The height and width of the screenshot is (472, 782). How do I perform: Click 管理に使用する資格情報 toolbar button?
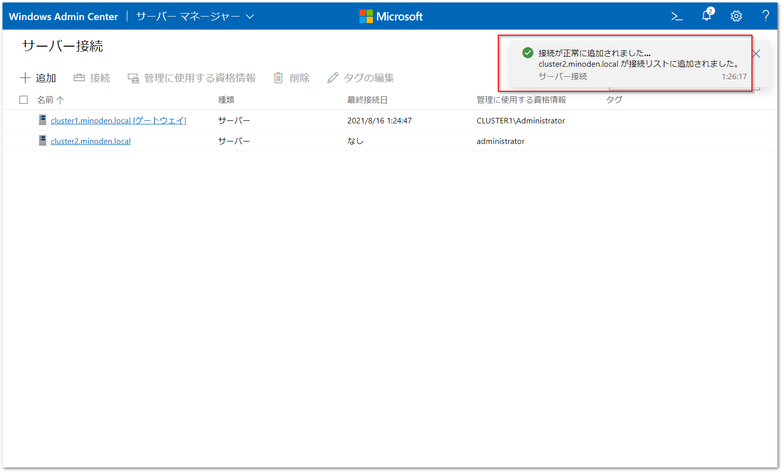click(x=191, y=78)
